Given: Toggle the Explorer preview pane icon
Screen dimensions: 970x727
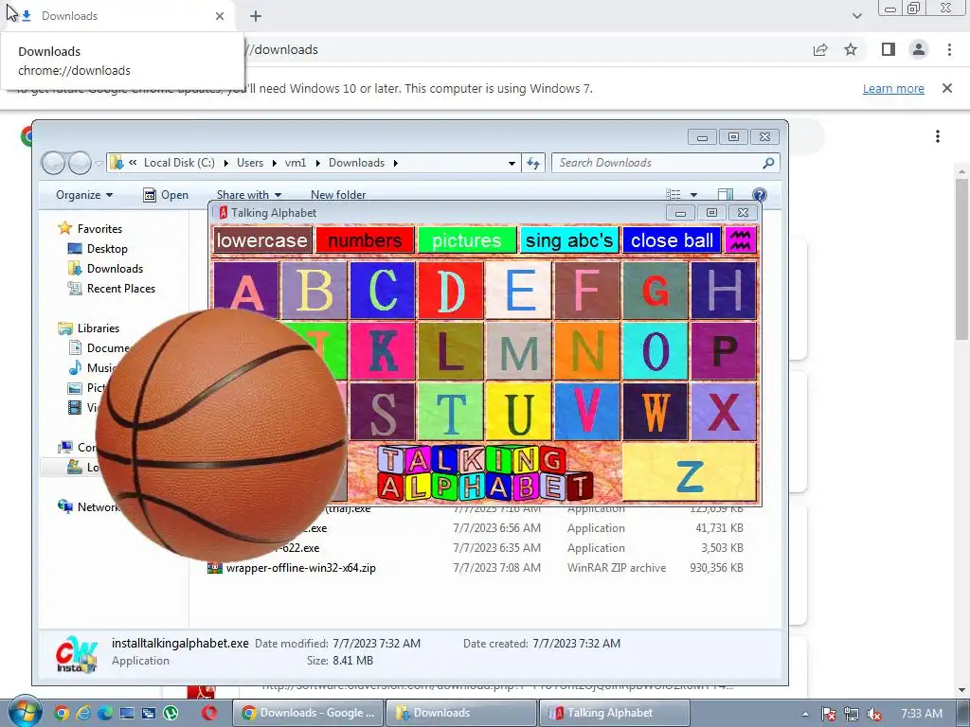Looking at the screenshot, I should (x=725, y=195).
